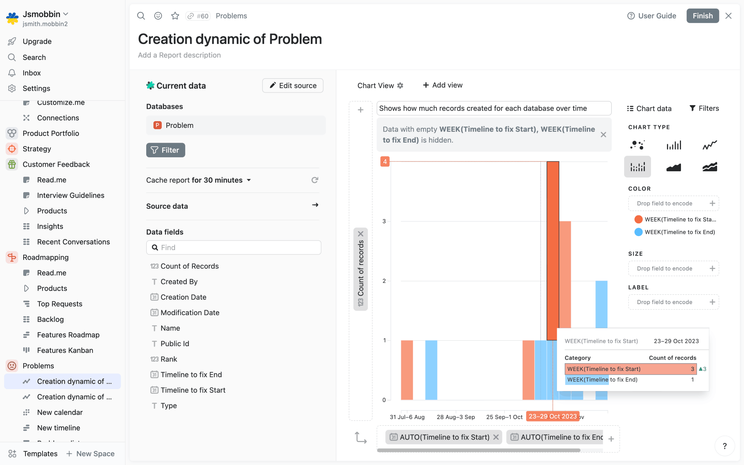The height and width of the screenshot is (465, 744).
Task: Focus the Find data fields input
Action: point(234,247)
